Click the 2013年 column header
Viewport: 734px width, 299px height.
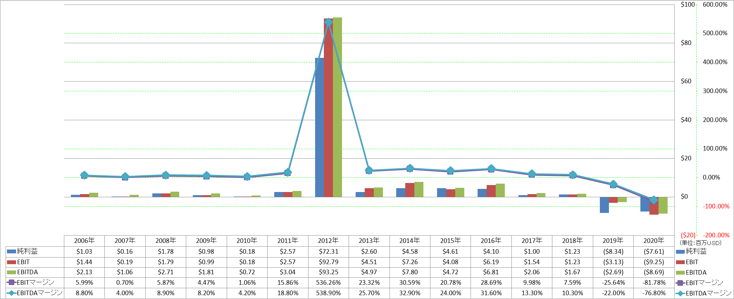[369, 240]
